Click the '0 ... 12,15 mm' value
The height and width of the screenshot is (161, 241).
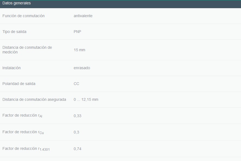[86, 100]
